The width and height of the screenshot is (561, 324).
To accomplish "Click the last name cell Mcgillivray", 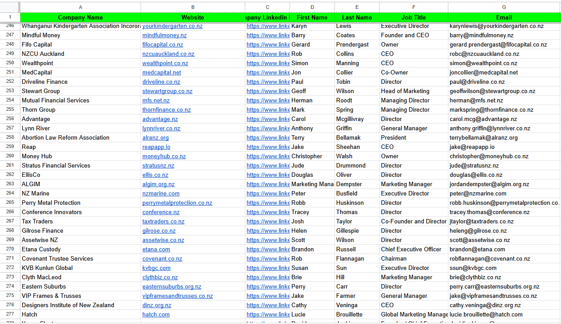I will 357,119.
